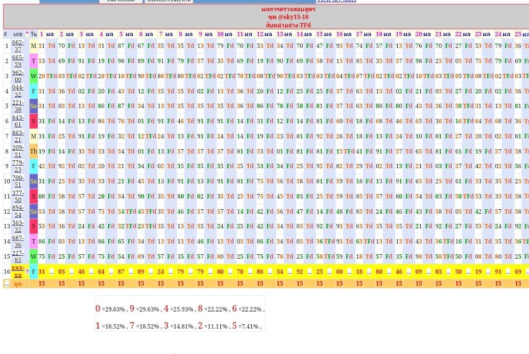Image resolution: width=529 pixels, height=354 pixels.
Task: Click the ถูก summary row label
Action: [18, 284]
